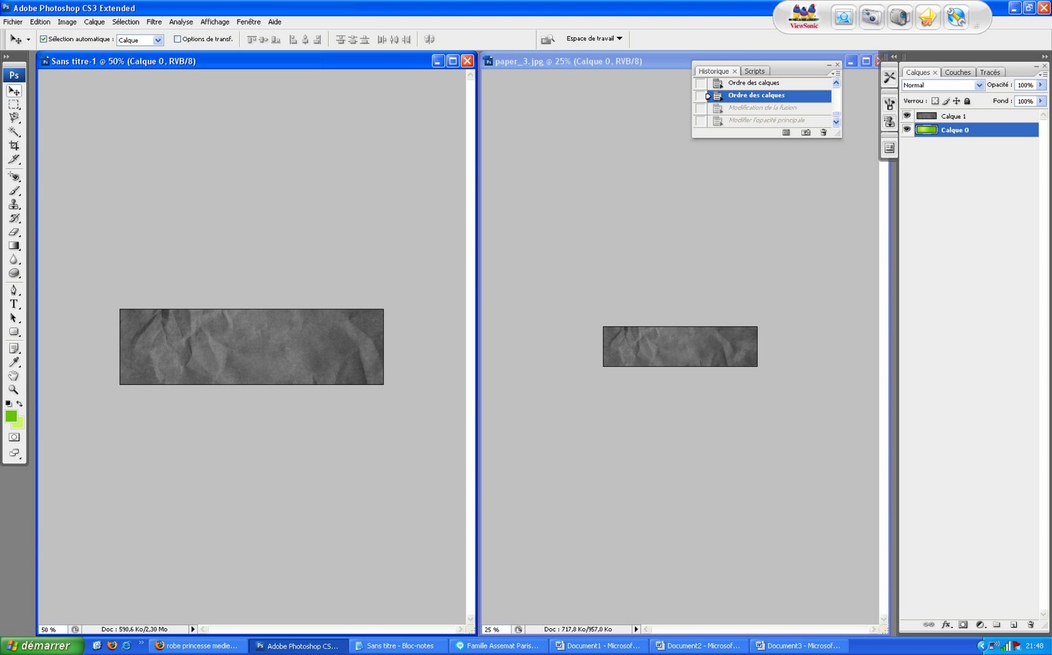This screenshot has height=655, width=1052.
Task: Hide Calque 0 layer visibility
Action: [907, 129]
